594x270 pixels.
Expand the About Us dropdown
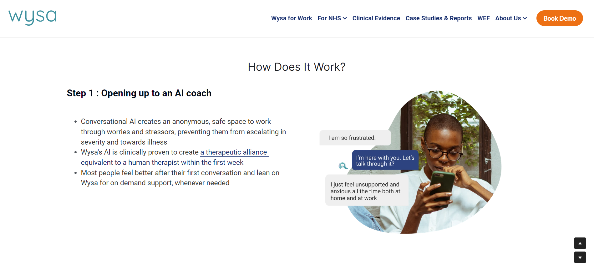pos(511,18)
